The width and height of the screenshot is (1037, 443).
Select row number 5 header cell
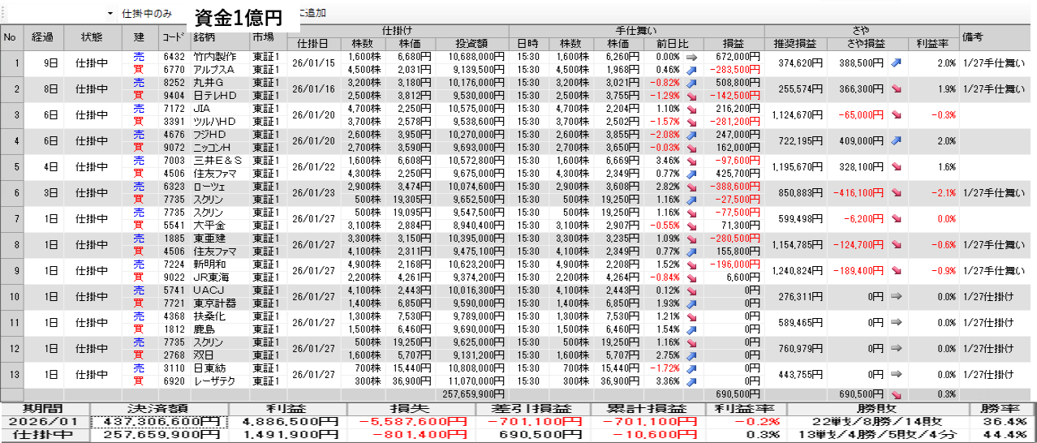(11, 166)
